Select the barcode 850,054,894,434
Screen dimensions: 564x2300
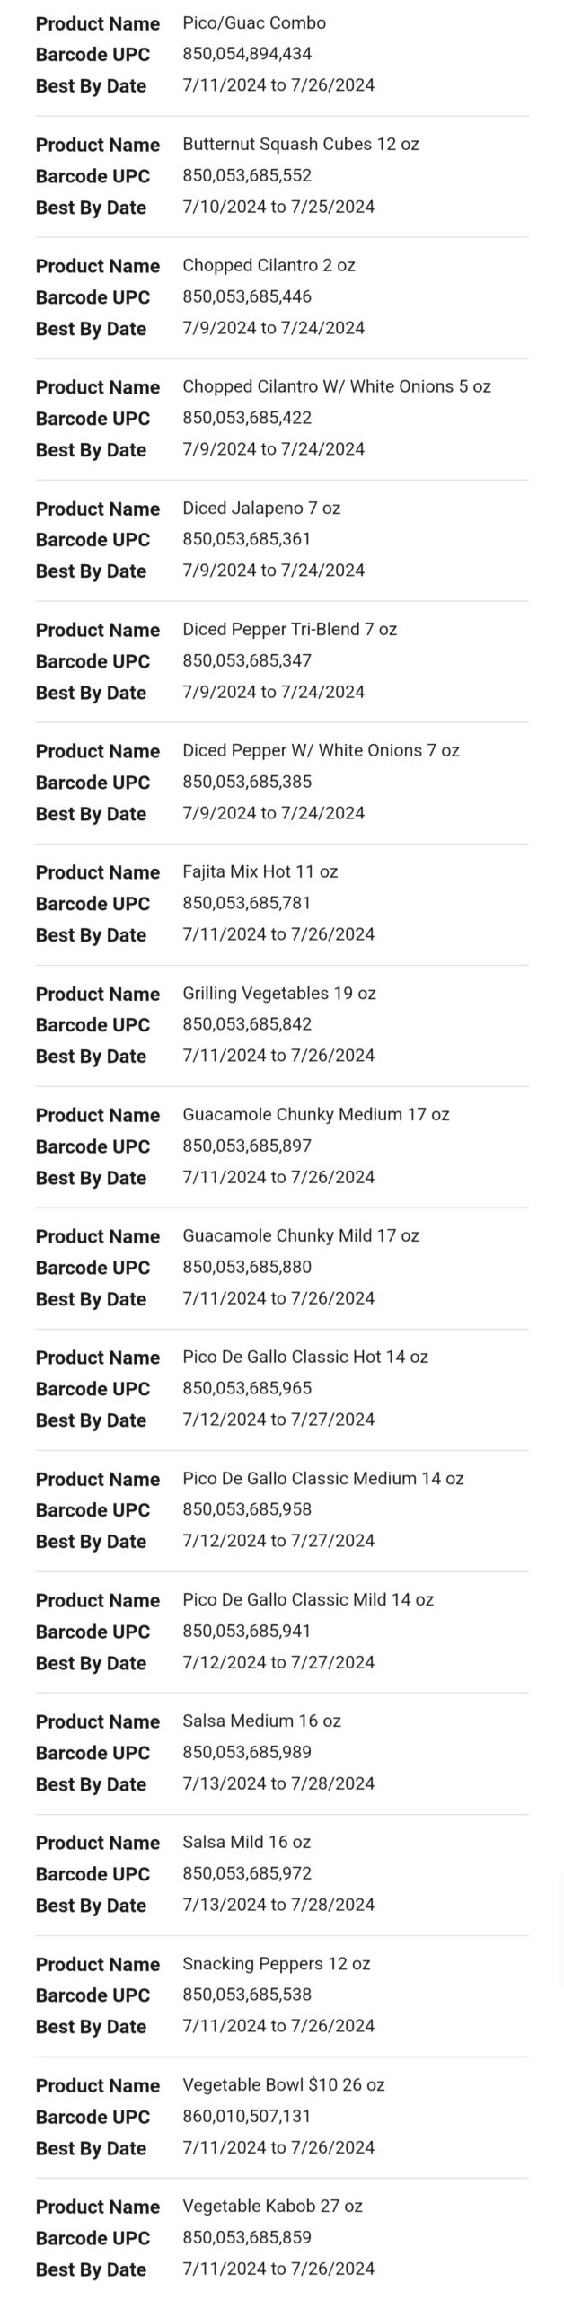coord(247,54)
